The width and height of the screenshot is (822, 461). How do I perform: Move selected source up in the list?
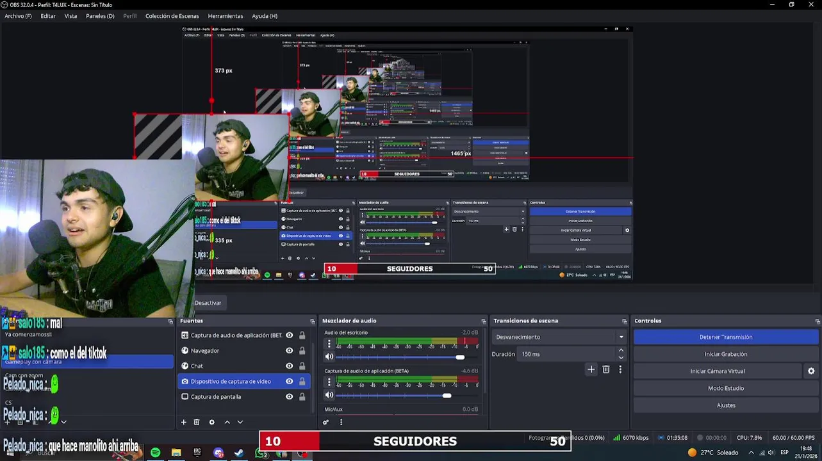pos(227,422)
